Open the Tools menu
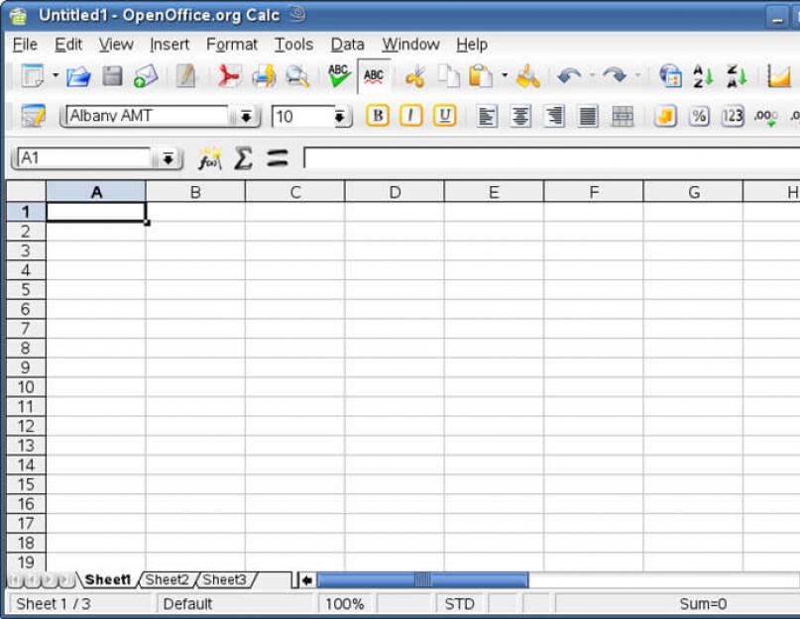Image resolution: width=800 pixels, height=619 pixels. point(293,45)
